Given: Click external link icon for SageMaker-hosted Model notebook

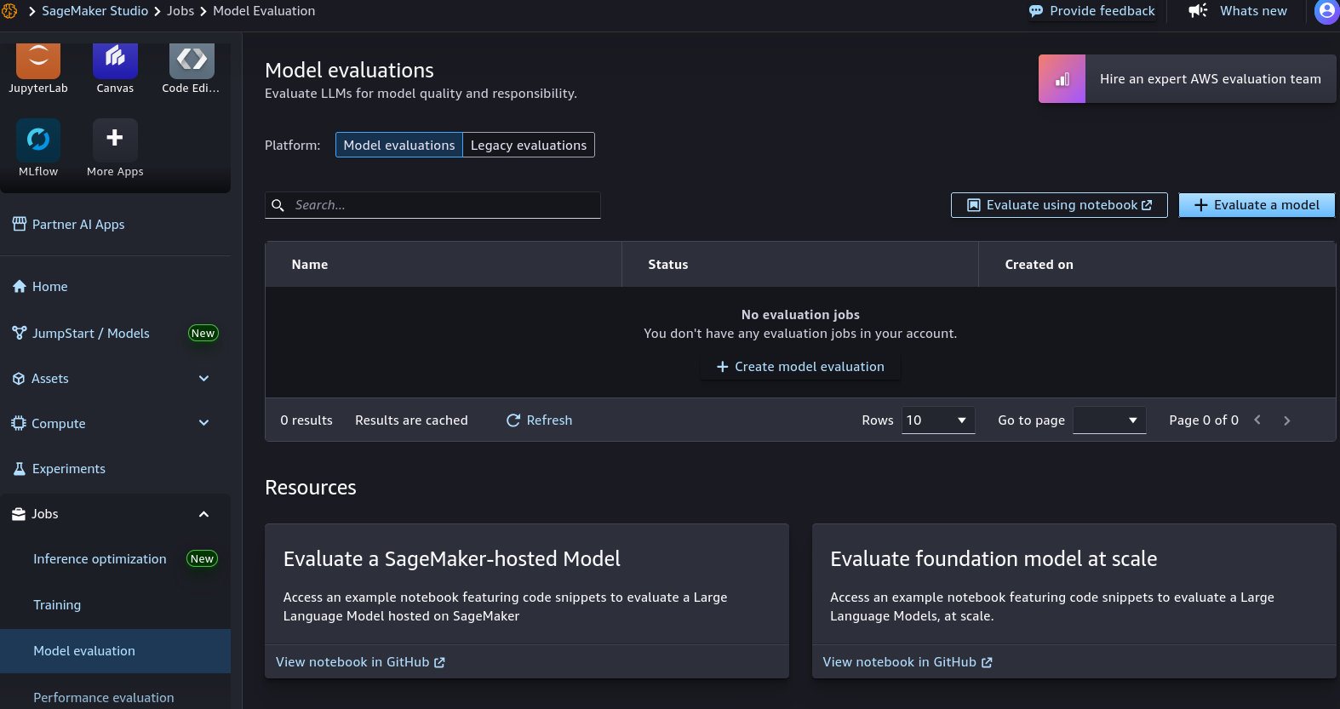Looking at the screenshot, I should click(x=439, y=662).
